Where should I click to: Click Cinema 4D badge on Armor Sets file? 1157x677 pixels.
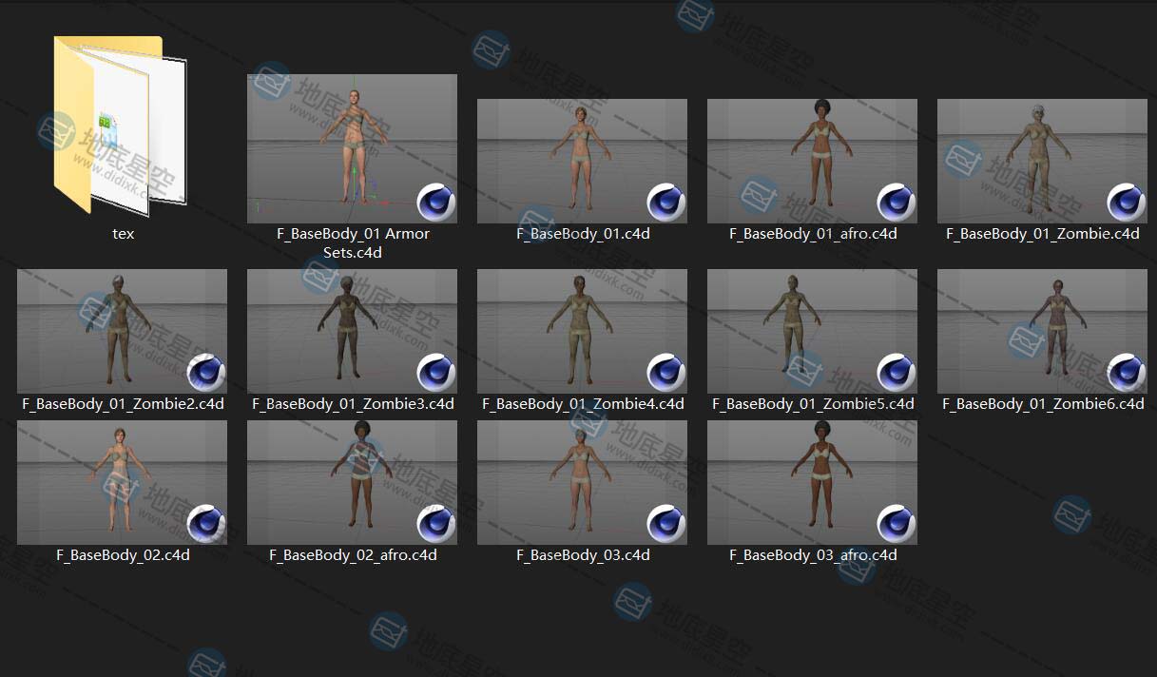point(436,203)
